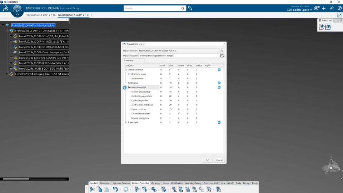Click the browse folder icon for Import location
This screenshot has width=343, height=193.
pyautogui.click(x=222, y=56)
